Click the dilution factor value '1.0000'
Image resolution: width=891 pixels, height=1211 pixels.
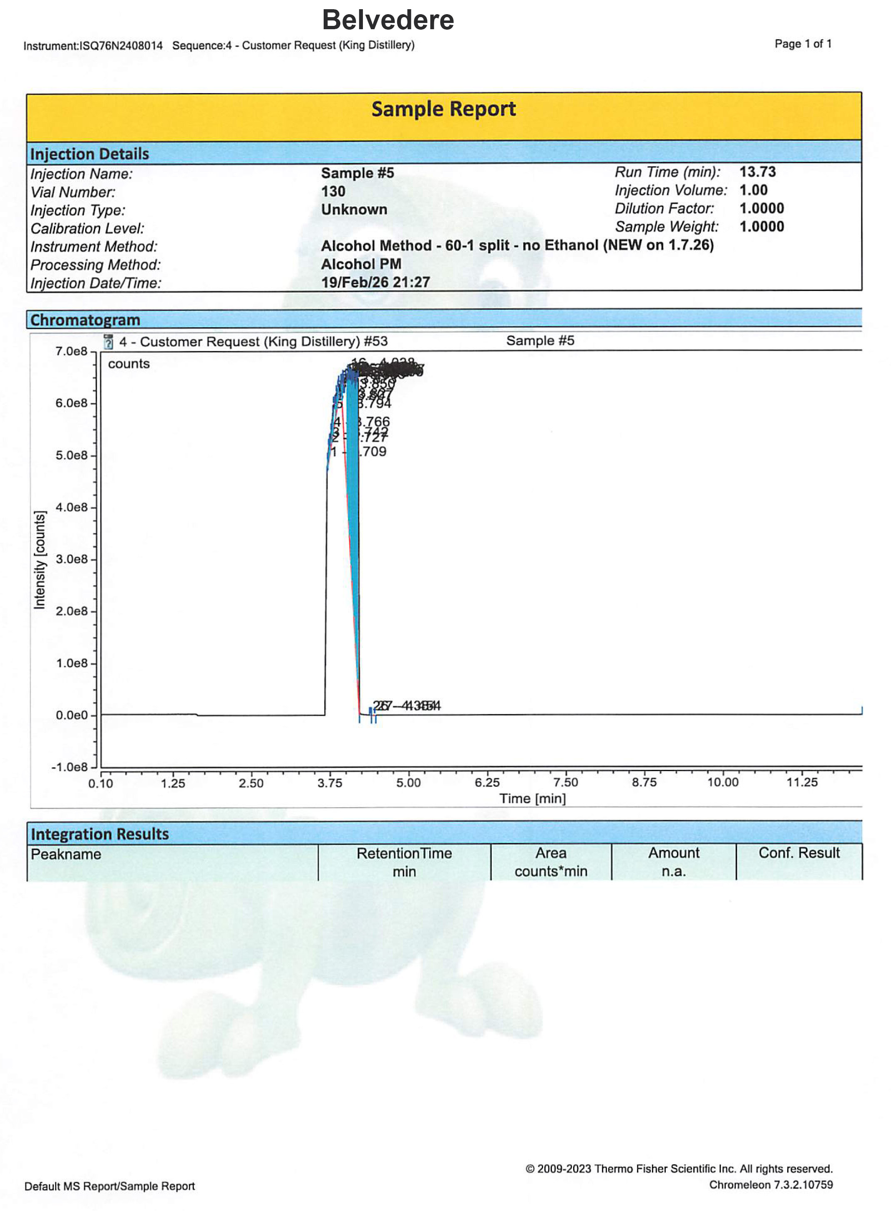[x=762, y=208]
